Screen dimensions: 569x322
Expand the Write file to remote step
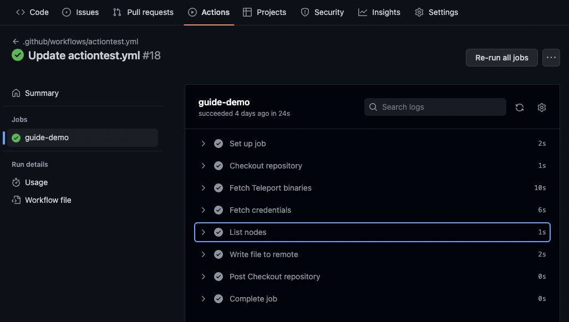[x=204, y=254]
